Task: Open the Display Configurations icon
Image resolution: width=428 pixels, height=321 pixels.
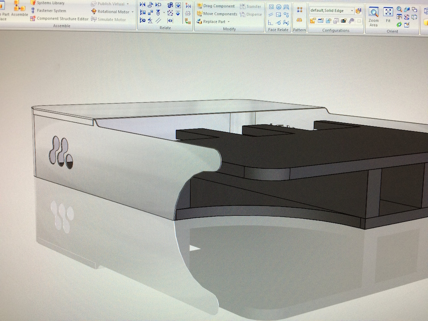Action: [313, 21]
